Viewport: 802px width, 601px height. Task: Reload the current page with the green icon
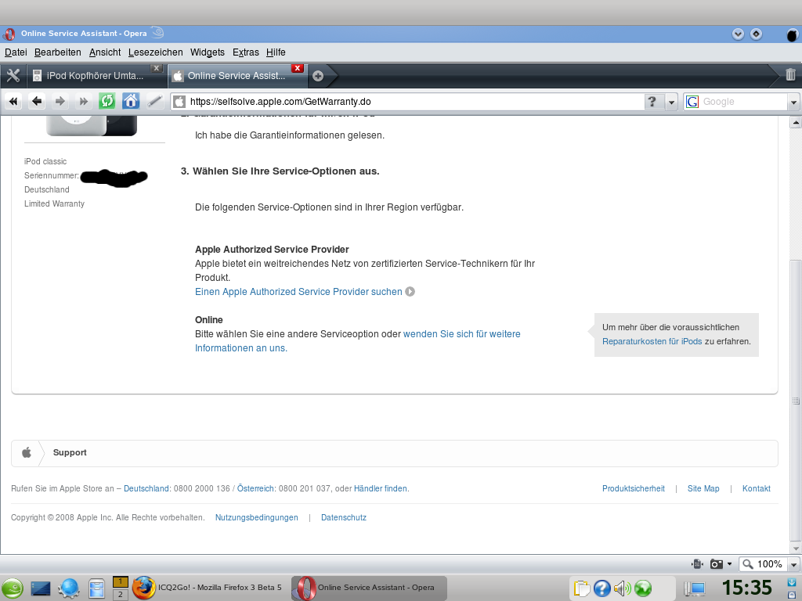click(x=107, y=101)
